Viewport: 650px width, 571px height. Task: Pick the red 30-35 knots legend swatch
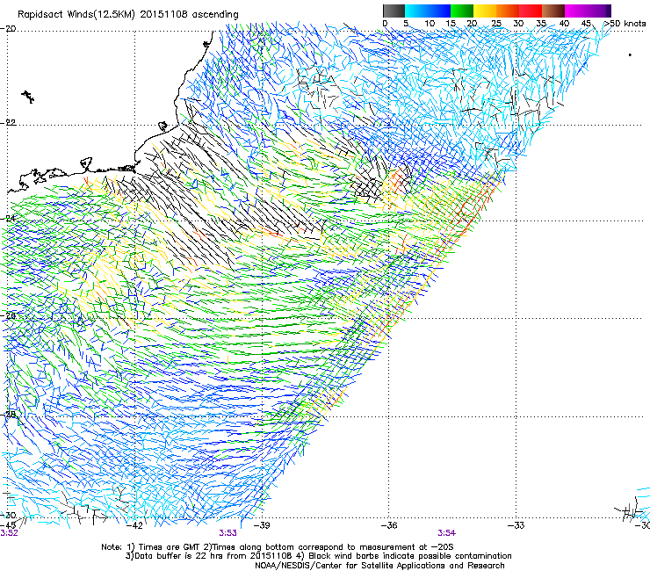[x=531, y=11]
